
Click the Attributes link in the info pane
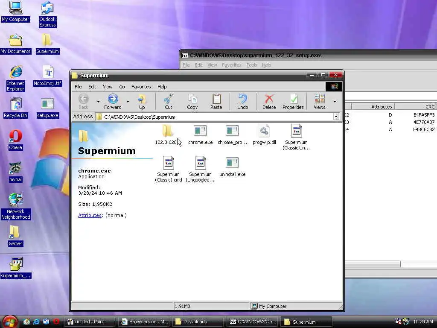pos(90,215)
